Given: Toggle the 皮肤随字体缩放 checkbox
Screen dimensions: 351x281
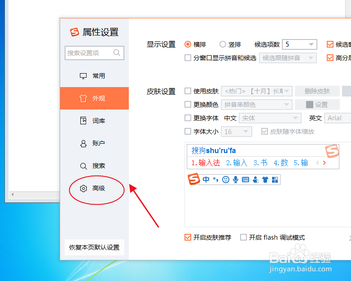Looking at the screenshot, I should coord(264,131).
